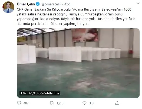The height and width of the screenshot is (109, 142).
Task: Retweet using the retweet arrows icon
Action: 52,103
